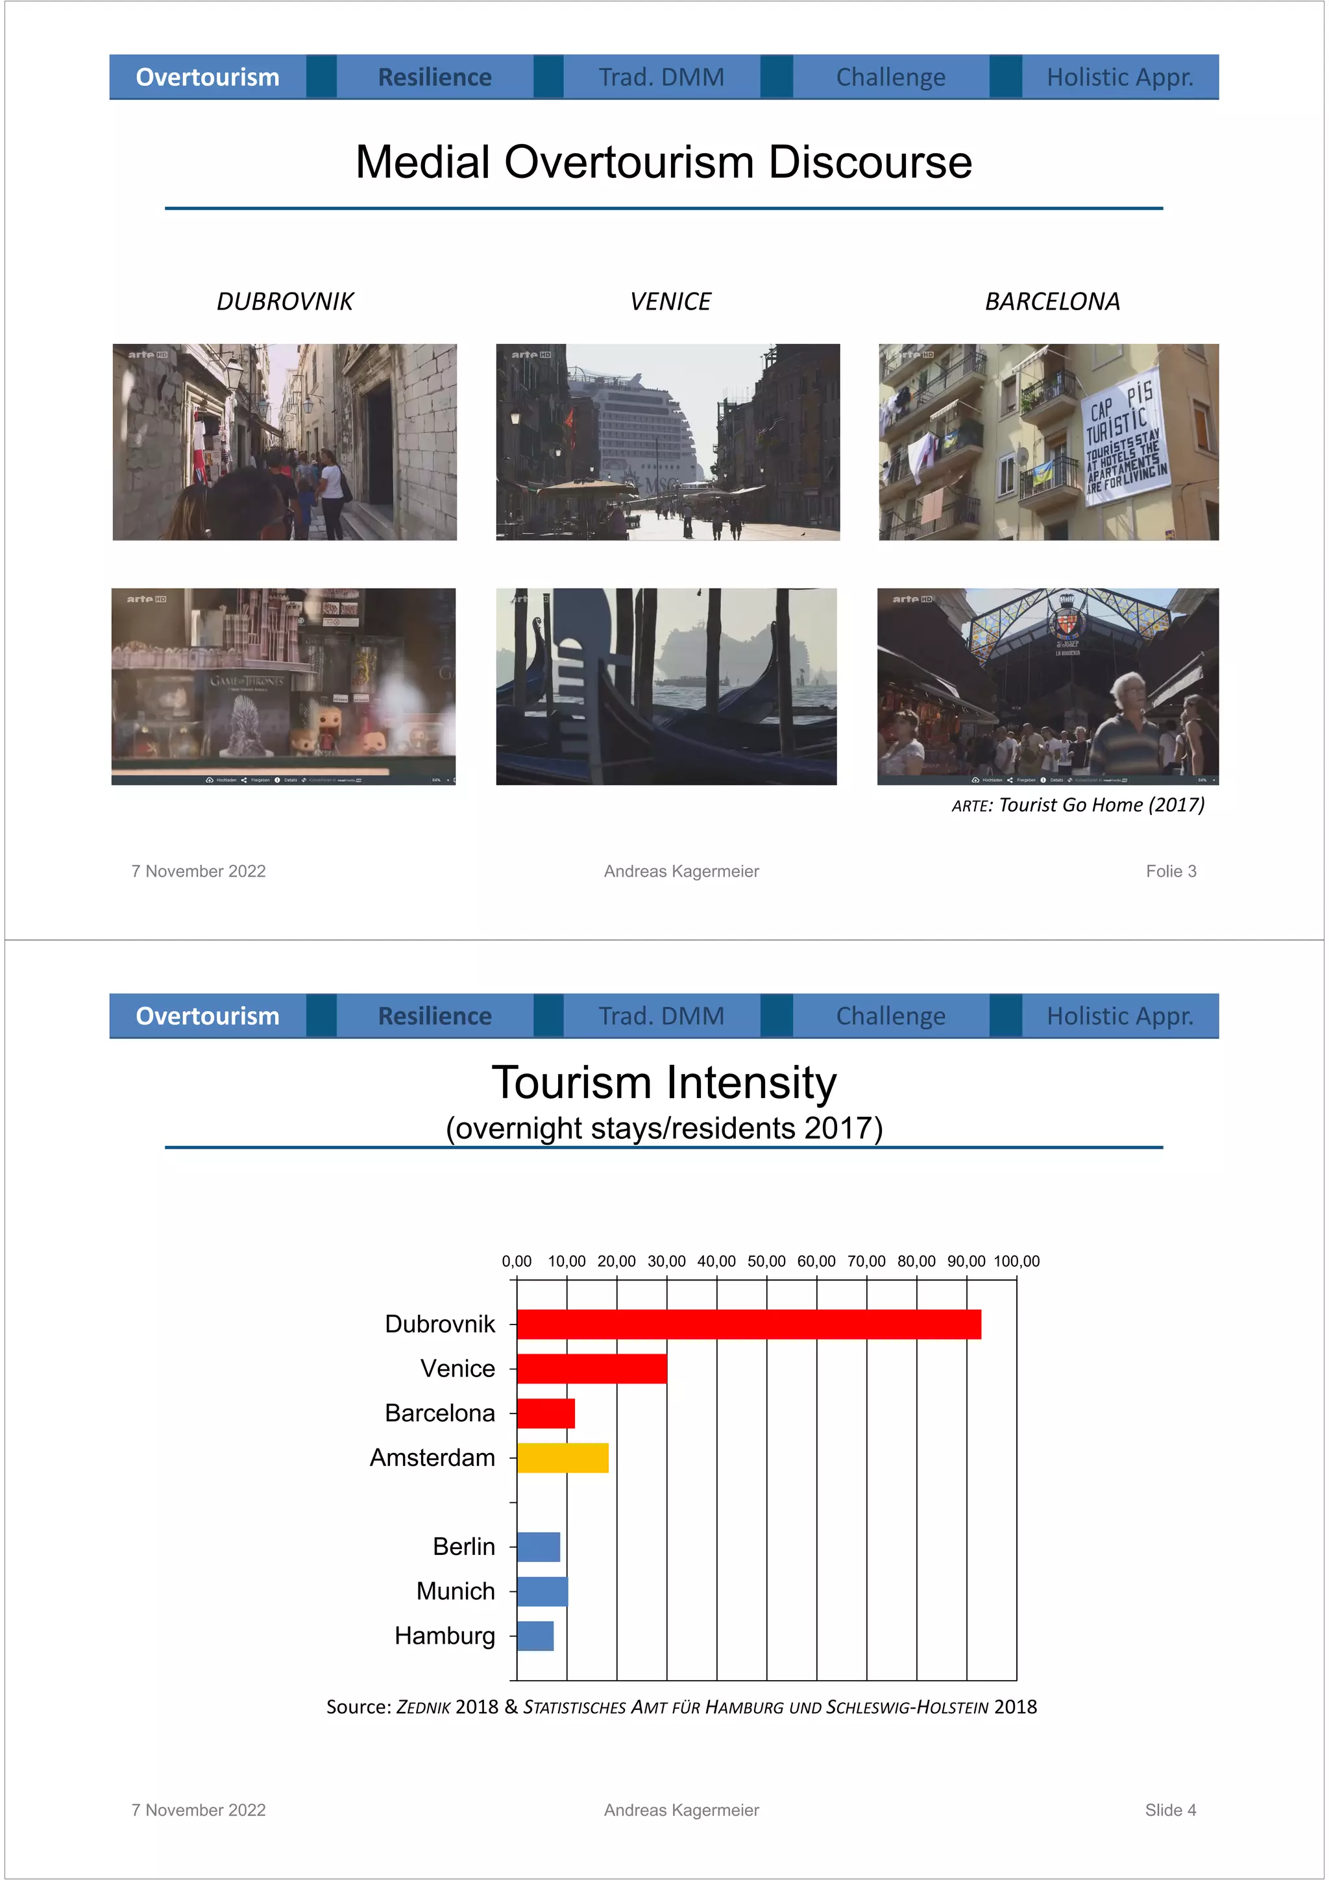Select Overtourism tab on top slide
This screenshot has width=1329, height=1880.
click(207, 77)
